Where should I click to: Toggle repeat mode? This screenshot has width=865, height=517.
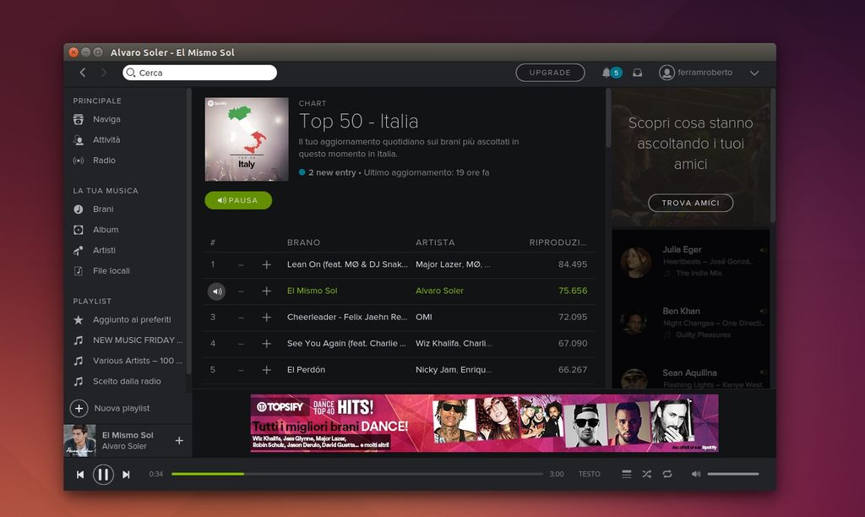(x=667, y=475)
